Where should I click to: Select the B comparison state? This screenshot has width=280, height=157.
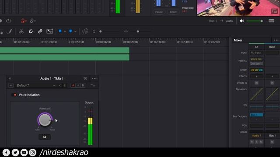point(83,85)
